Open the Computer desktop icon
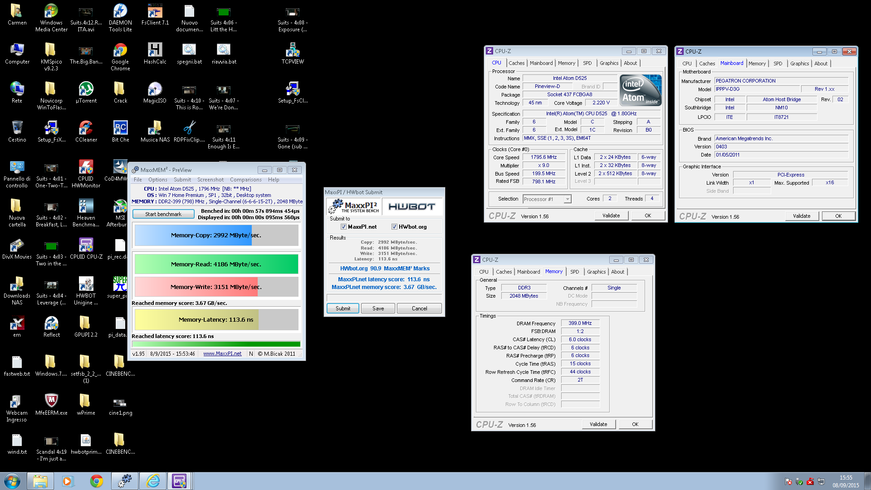 [x=17, y=54]
